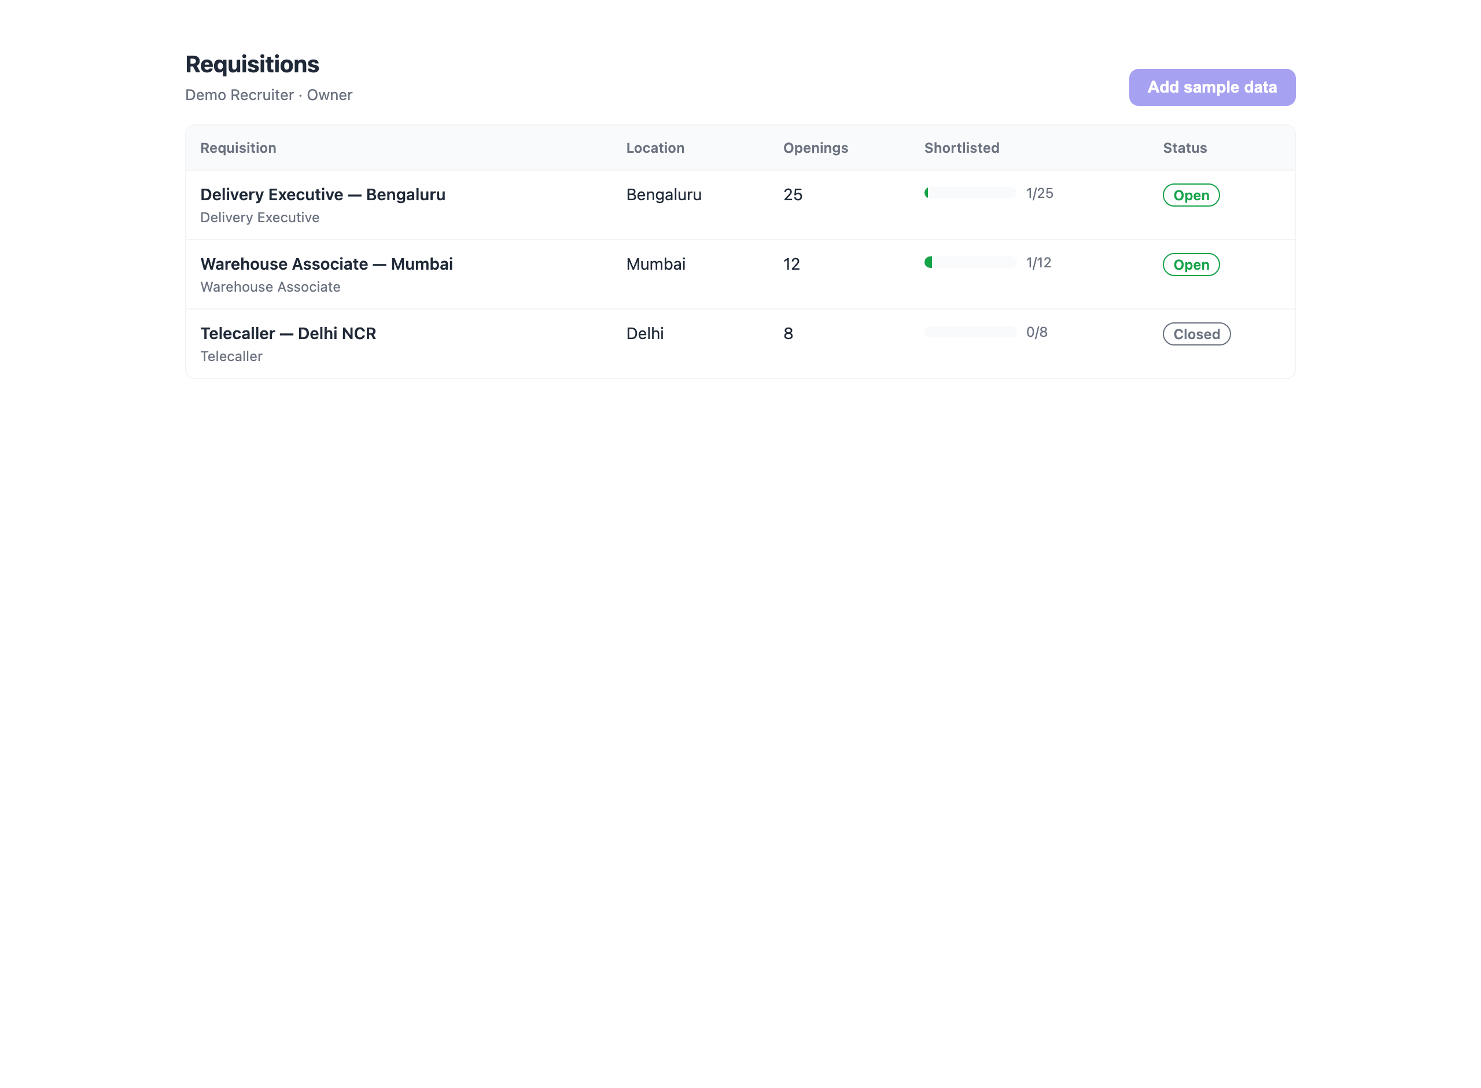Open Telecaller — Delhi NCR requisition
Viewport: 1481px width, 1088px height.
pos(288,333)
